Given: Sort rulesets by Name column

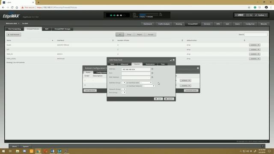Looking at the screenshot, I should 30,40.
